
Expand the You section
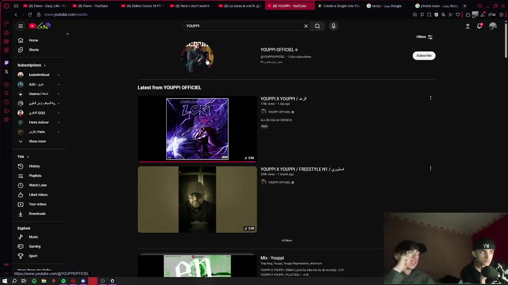[x=23, y=157]
